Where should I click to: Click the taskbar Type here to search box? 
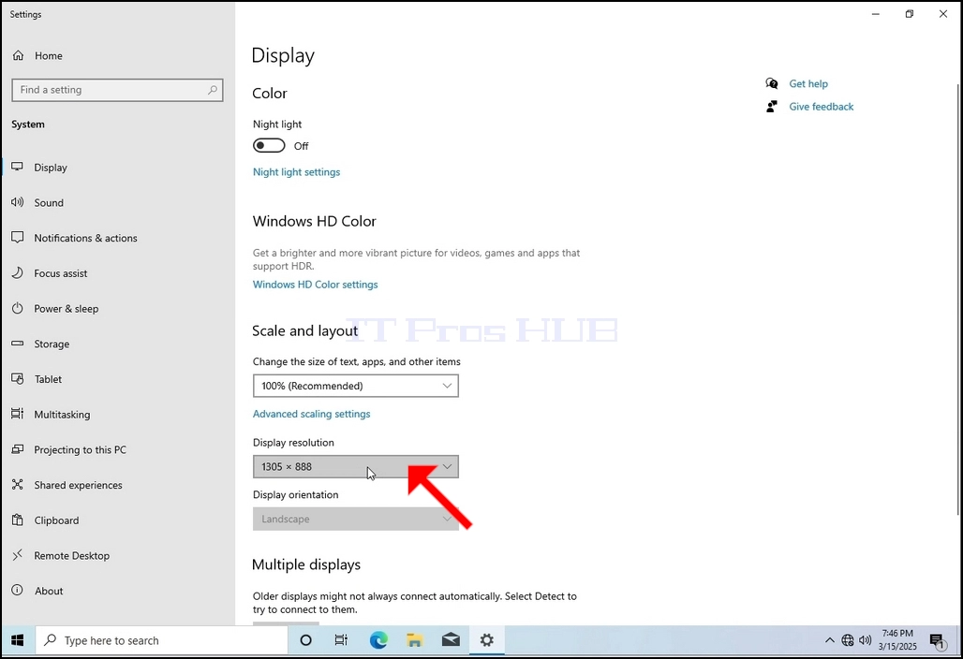tap(161, 640)
